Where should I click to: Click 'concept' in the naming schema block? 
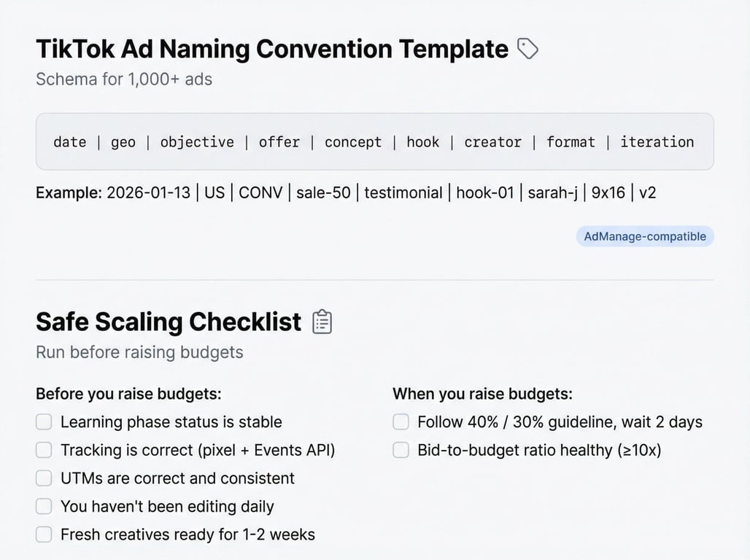pos(353,142)
